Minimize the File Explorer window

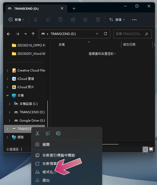[125, 6]
